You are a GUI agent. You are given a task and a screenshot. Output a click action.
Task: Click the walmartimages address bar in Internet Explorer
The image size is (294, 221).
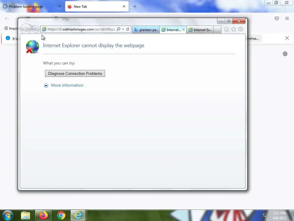click(81, 29)
